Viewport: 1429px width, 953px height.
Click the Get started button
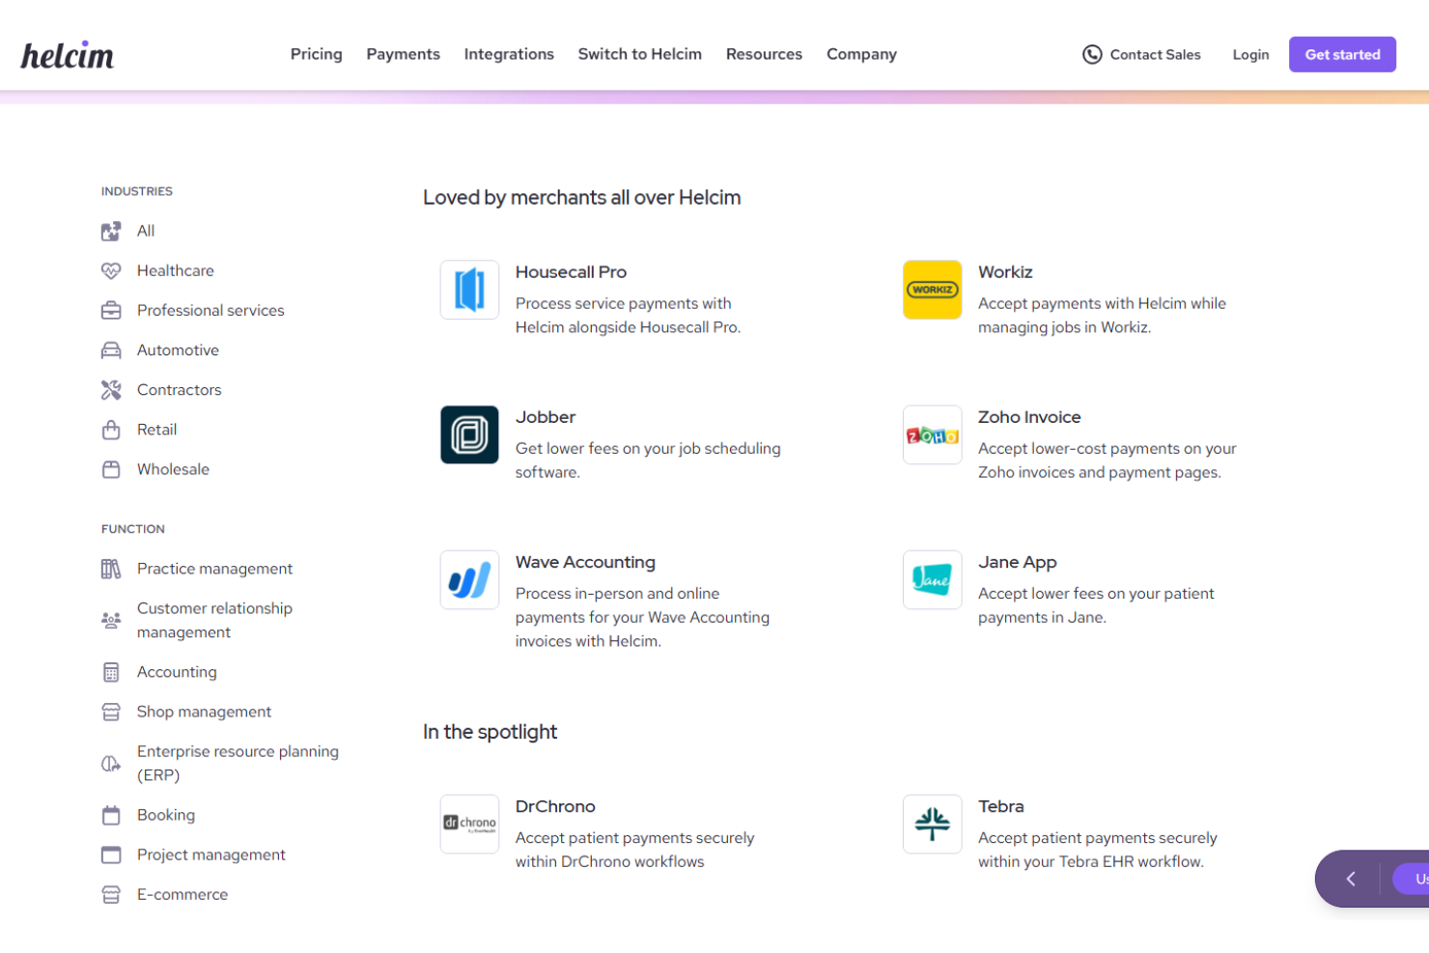[x=1342, y=54]
